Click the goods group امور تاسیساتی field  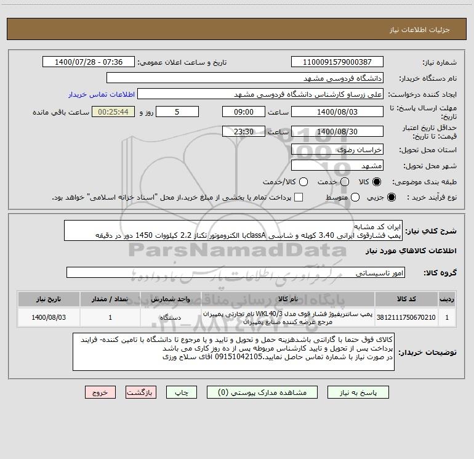click(x=236, y=272)
